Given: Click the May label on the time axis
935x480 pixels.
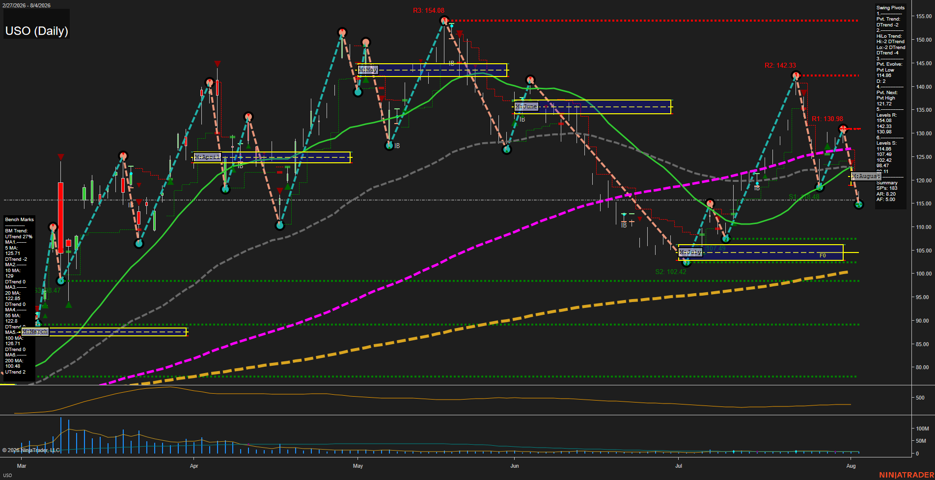Looking at the screenshot, I should 358,466.
